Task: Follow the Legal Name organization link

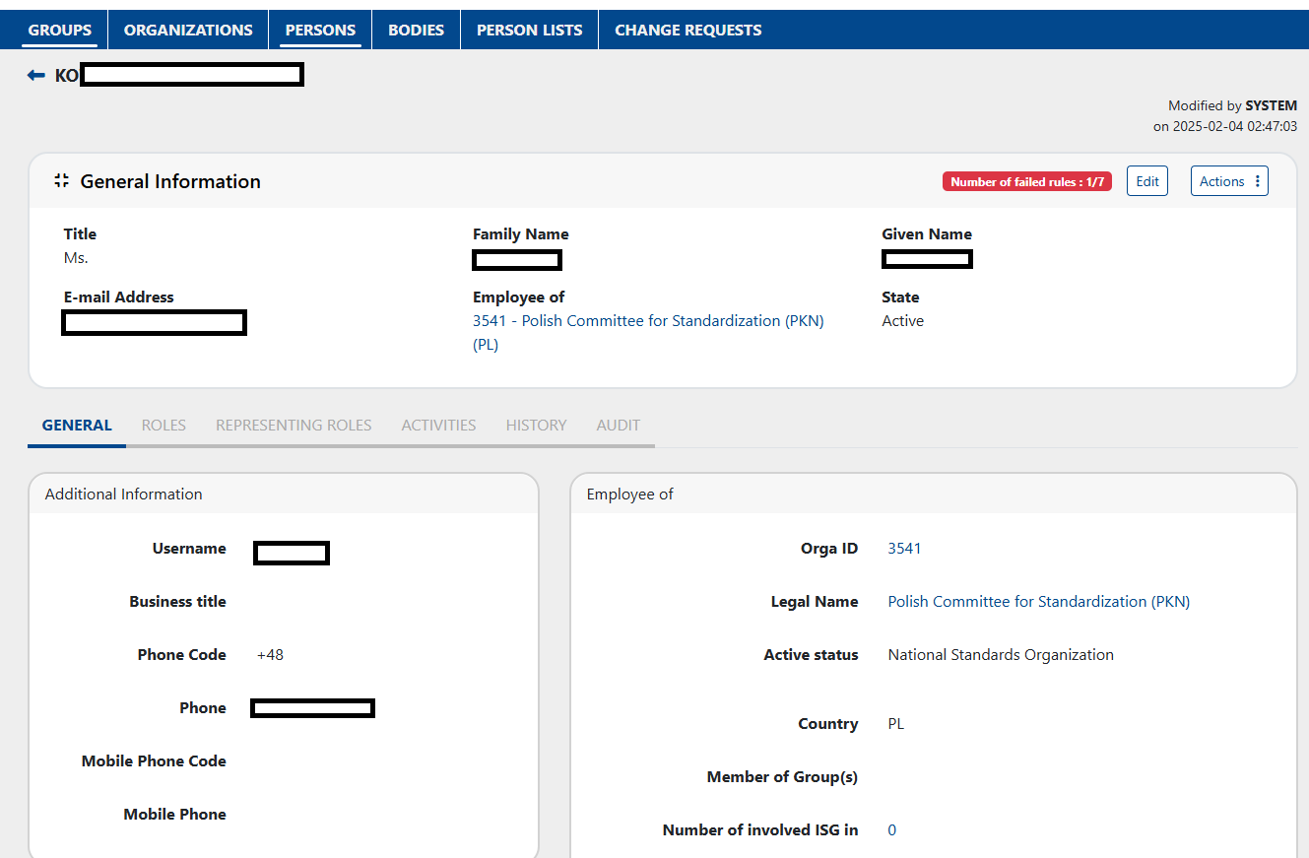Action: point(1038,602)
